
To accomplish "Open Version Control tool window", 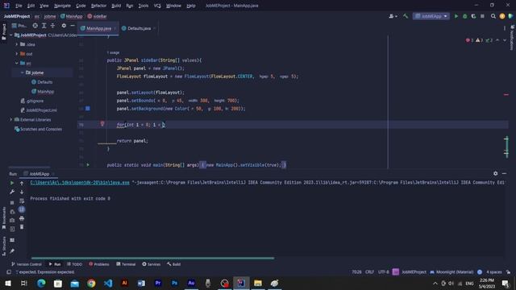I will (x=27, y=264).
